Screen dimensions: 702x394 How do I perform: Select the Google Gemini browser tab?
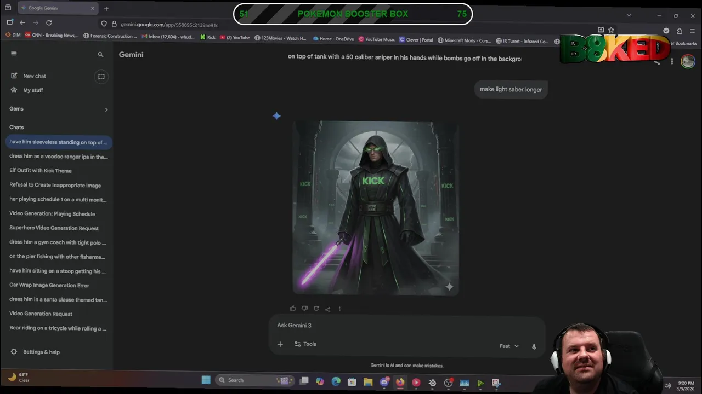[58, 8]
